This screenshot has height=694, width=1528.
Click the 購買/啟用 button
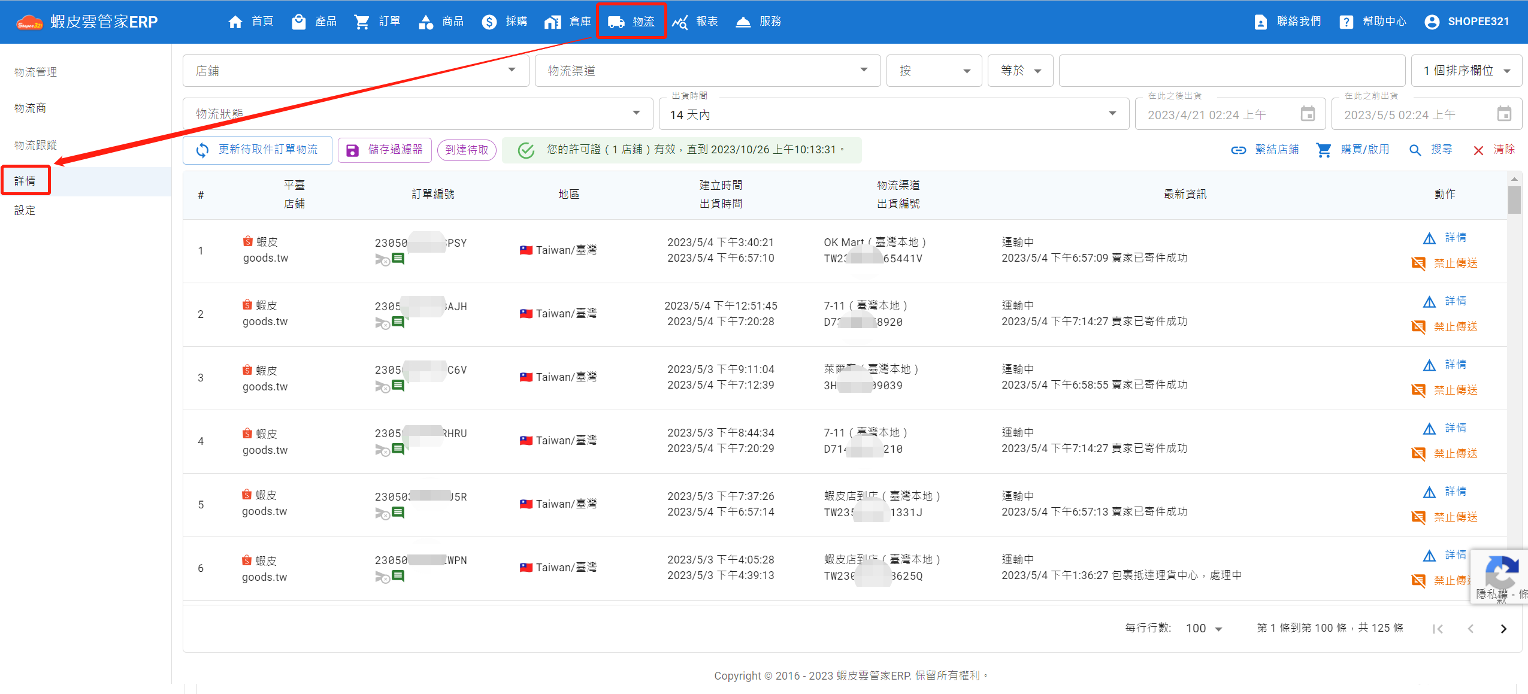pos(1352,150)
